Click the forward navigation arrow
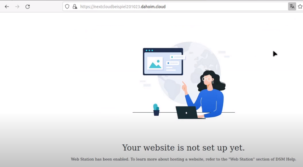The width and height of the screenshot is (303, 167). click(17, 7)
